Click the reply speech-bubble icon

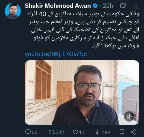27,132
